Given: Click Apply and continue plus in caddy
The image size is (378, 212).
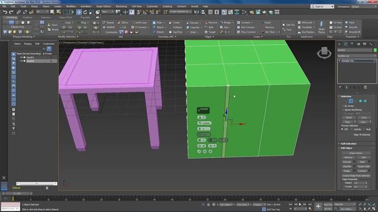Looking at the screenshot, I should [x=205, y=152].
